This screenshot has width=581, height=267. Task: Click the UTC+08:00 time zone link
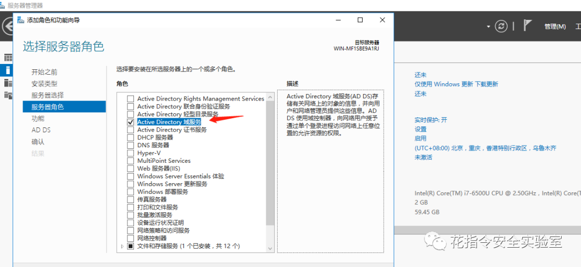click(485, 148)
